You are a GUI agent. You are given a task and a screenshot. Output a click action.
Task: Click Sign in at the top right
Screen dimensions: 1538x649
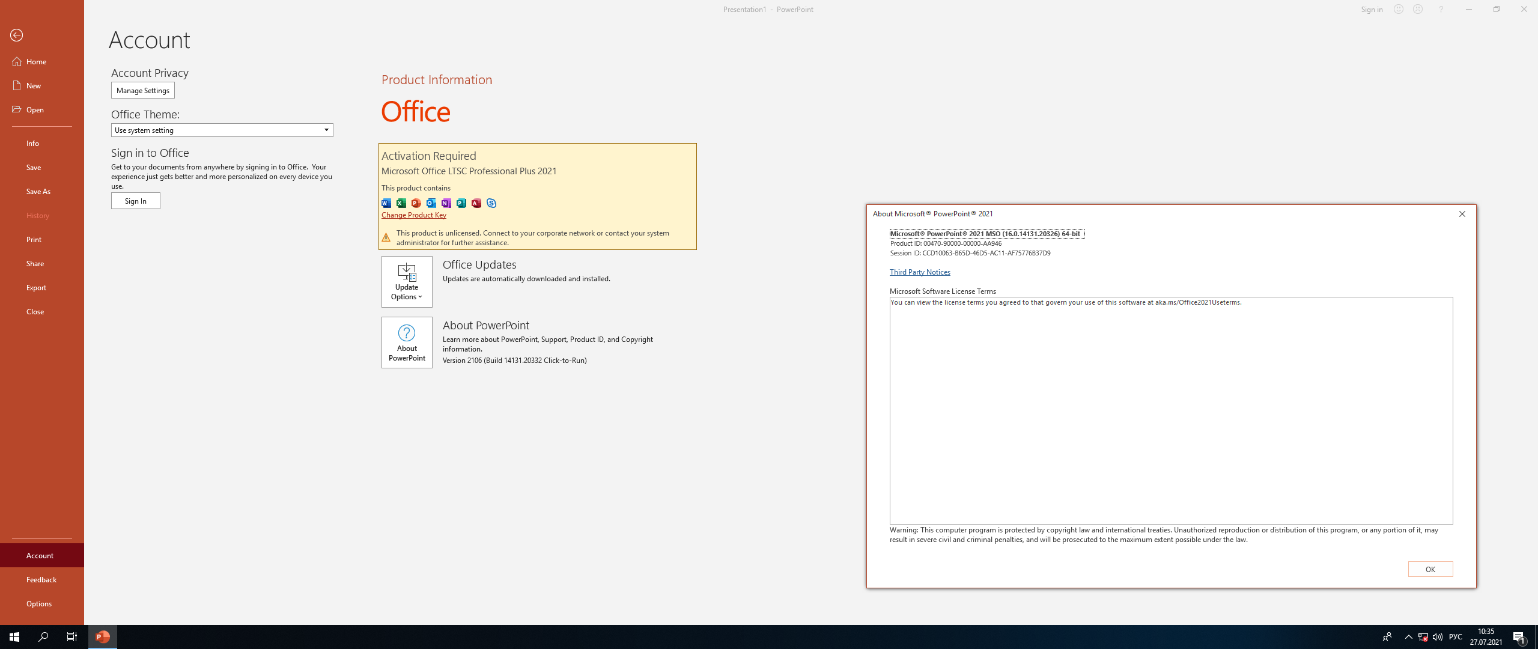(x=1372, y=9)
